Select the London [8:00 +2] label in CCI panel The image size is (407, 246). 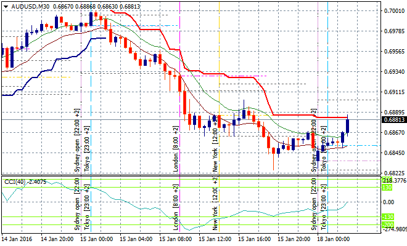pos(176,207)
